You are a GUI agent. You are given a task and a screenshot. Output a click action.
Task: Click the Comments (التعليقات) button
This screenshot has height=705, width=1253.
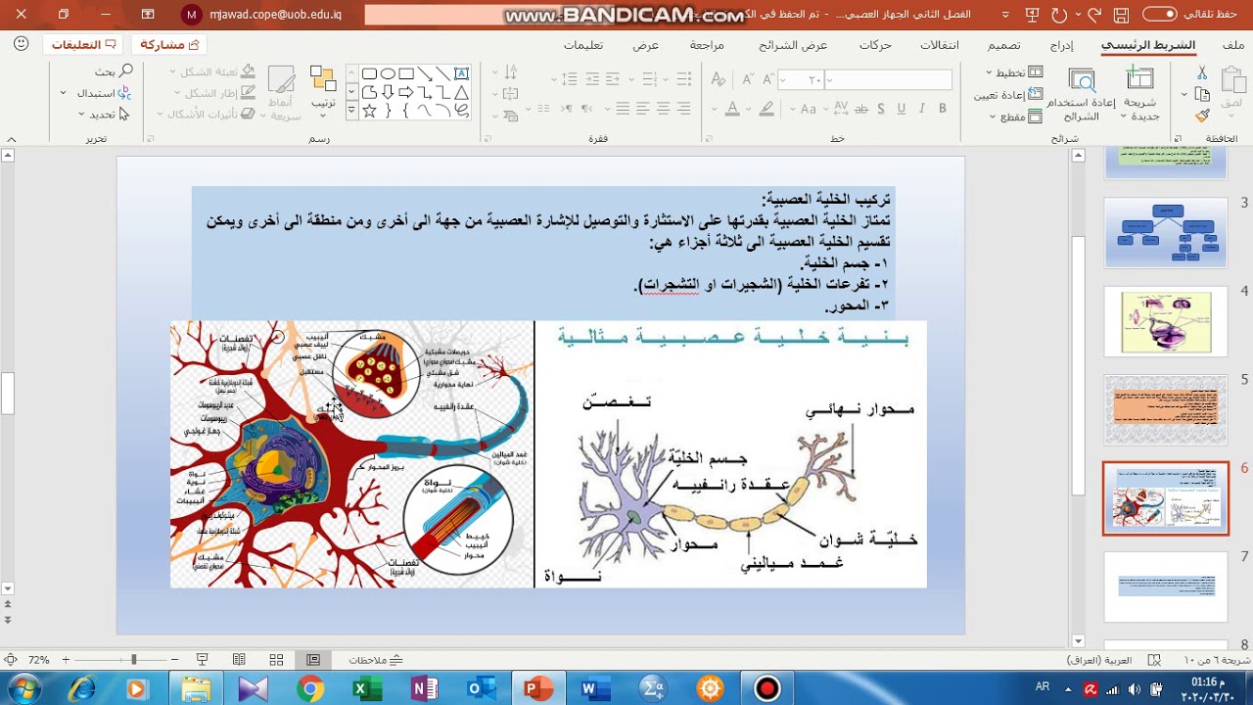(83, 45)
